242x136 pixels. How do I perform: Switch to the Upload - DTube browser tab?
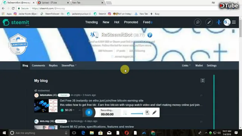(x=53, y=3)
